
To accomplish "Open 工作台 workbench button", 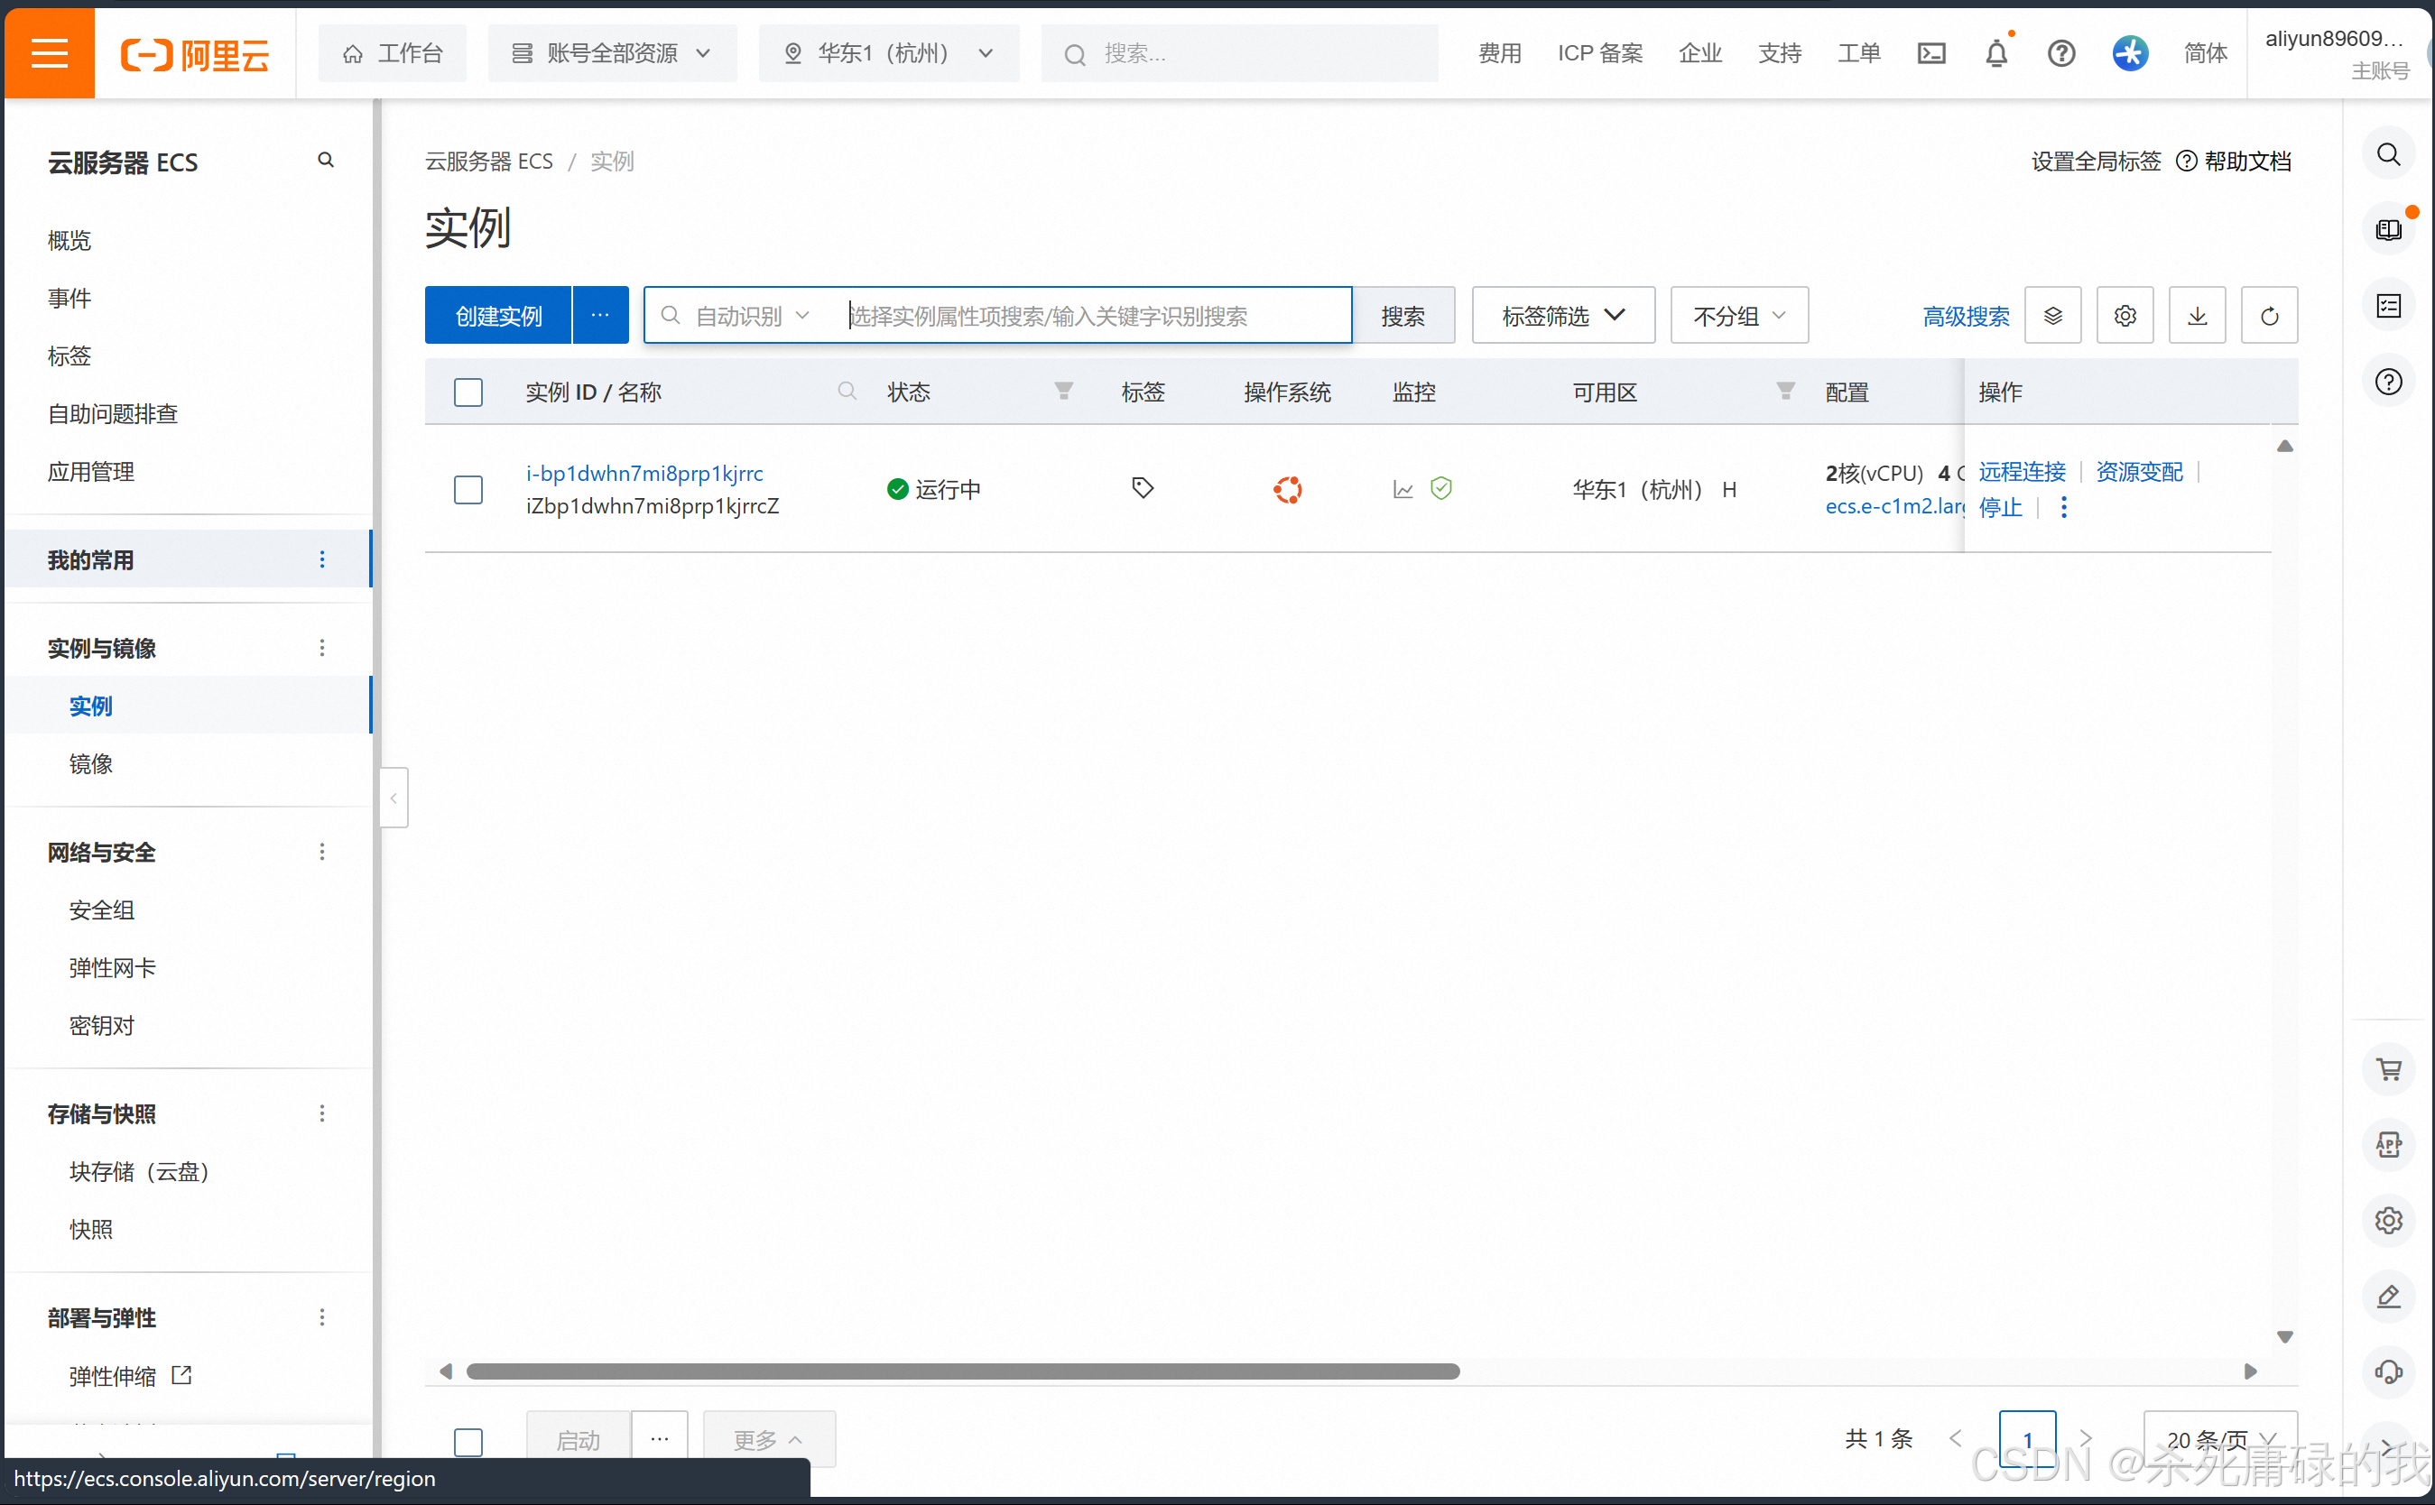I will (x=393, y=54).
